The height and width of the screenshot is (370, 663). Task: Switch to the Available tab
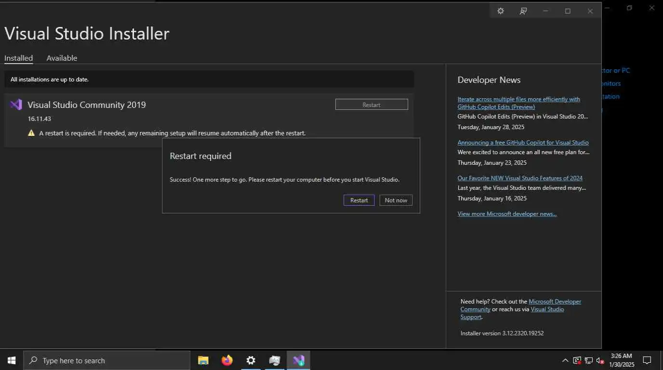click(x=62, y=58)
